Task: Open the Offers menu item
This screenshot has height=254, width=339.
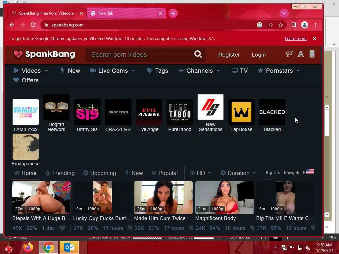Action: (26, 80)
